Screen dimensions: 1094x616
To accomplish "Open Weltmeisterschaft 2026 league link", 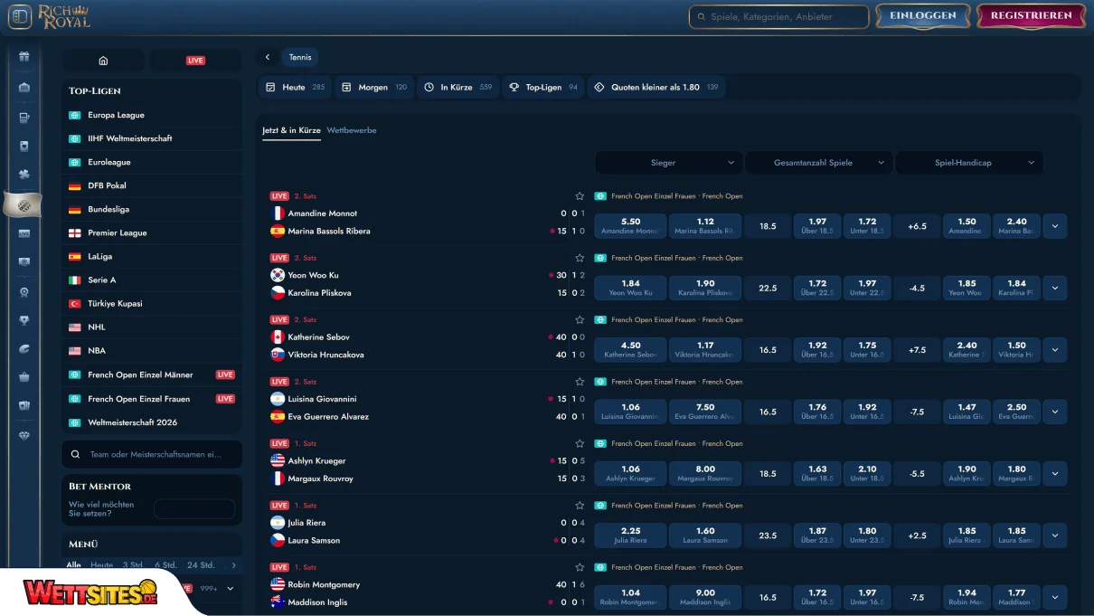I will pyautogui.click(x=152, y=422).
